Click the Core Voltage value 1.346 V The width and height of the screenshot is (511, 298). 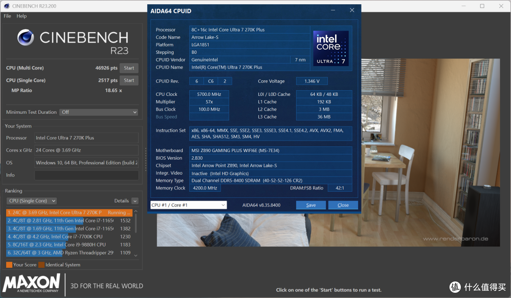[312, 81]
